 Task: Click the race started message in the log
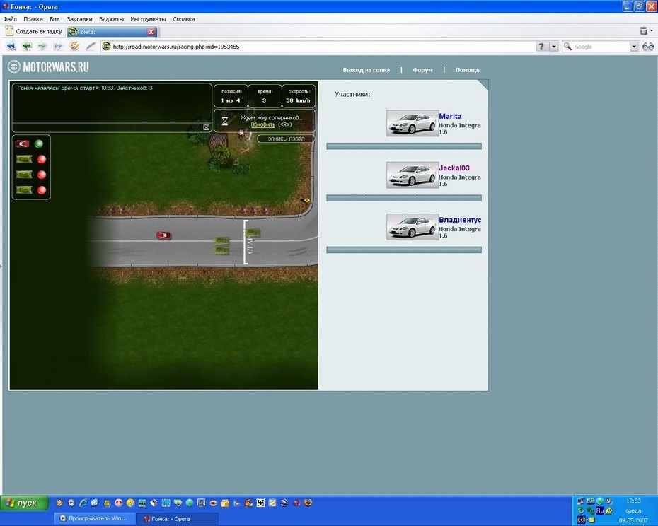click(x=85, y=88)
